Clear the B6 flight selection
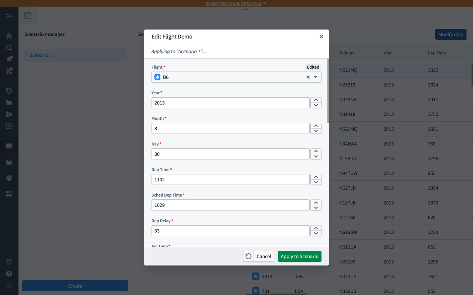This screenshot has width=473, height=295. [x=308, y=77]
